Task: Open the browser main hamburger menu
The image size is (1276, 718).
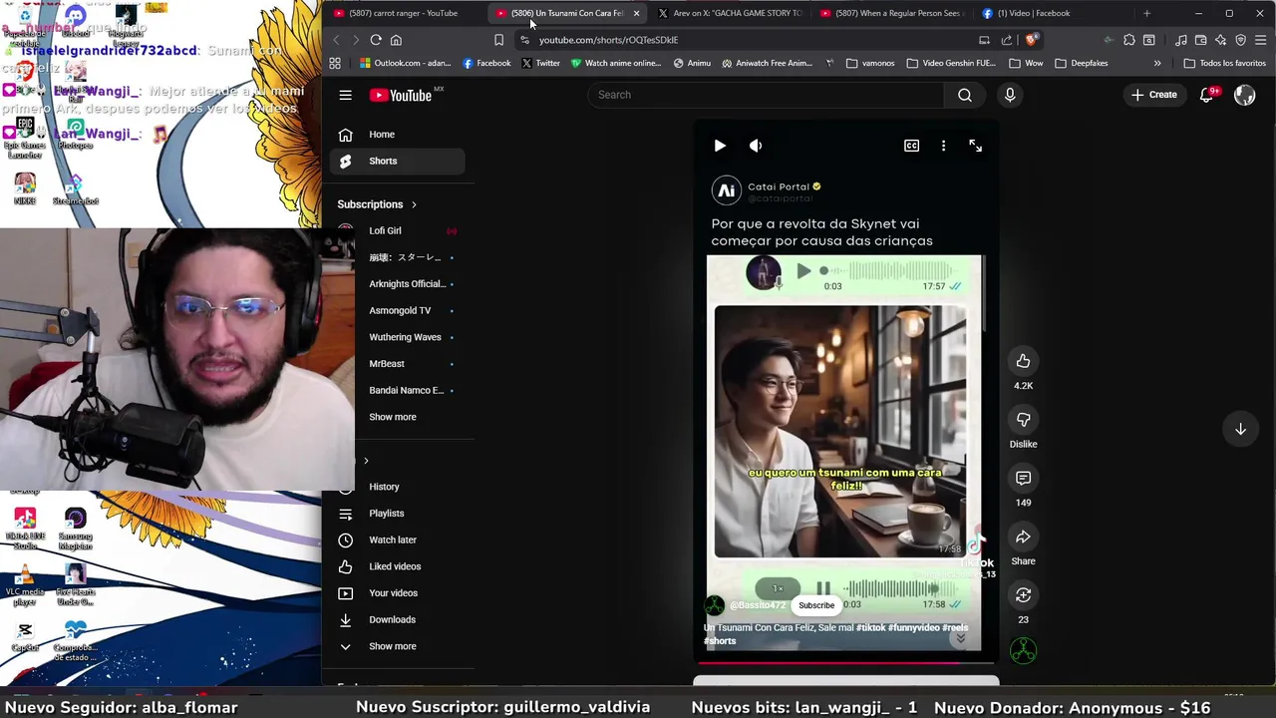Action: click(1260, 40)
